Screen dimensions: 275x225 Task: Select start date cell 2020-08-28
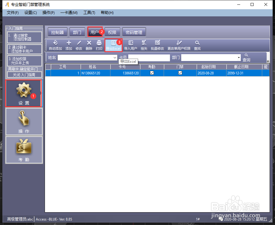pyautogui.click(x=212, y=73)
